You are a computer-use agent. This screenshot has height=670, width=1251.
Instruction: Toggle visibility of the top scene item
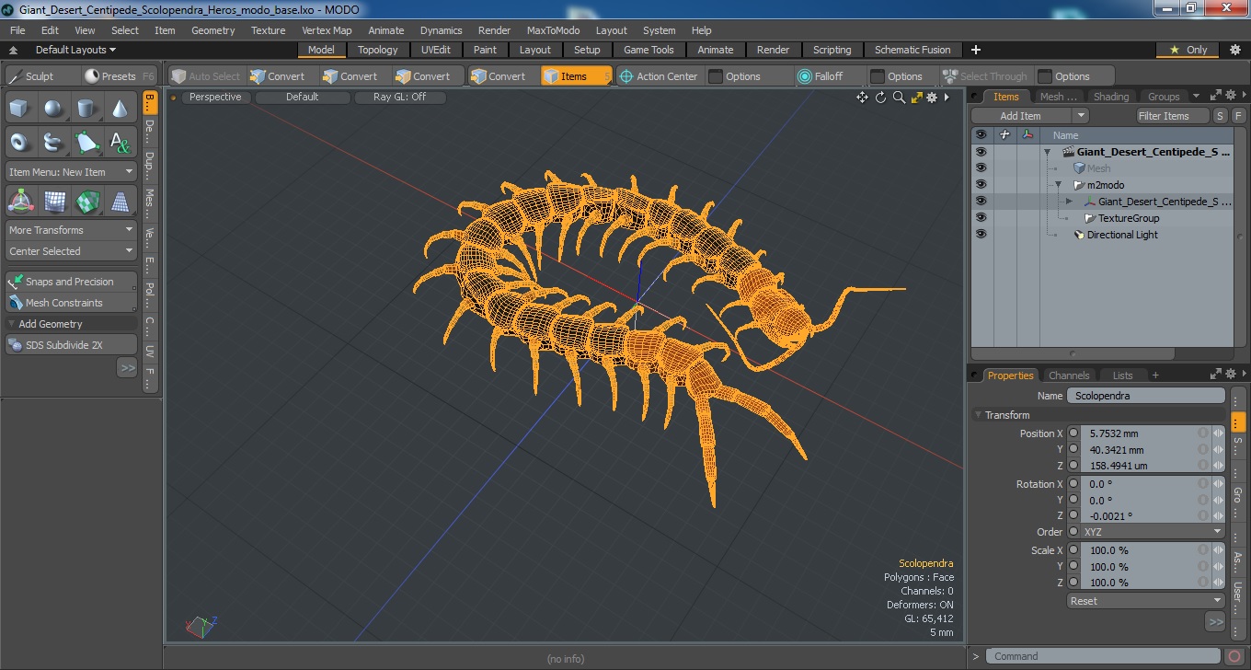coord(981,152)
